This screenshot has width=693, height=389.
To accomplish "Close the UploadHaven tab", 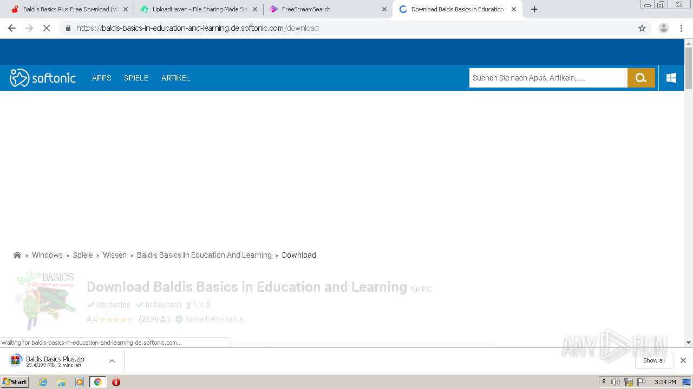I will click(x=255, y=9).
